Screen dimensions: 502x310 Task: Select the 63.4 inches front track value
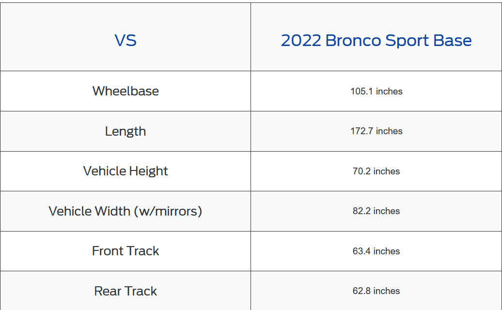point(376,251)
